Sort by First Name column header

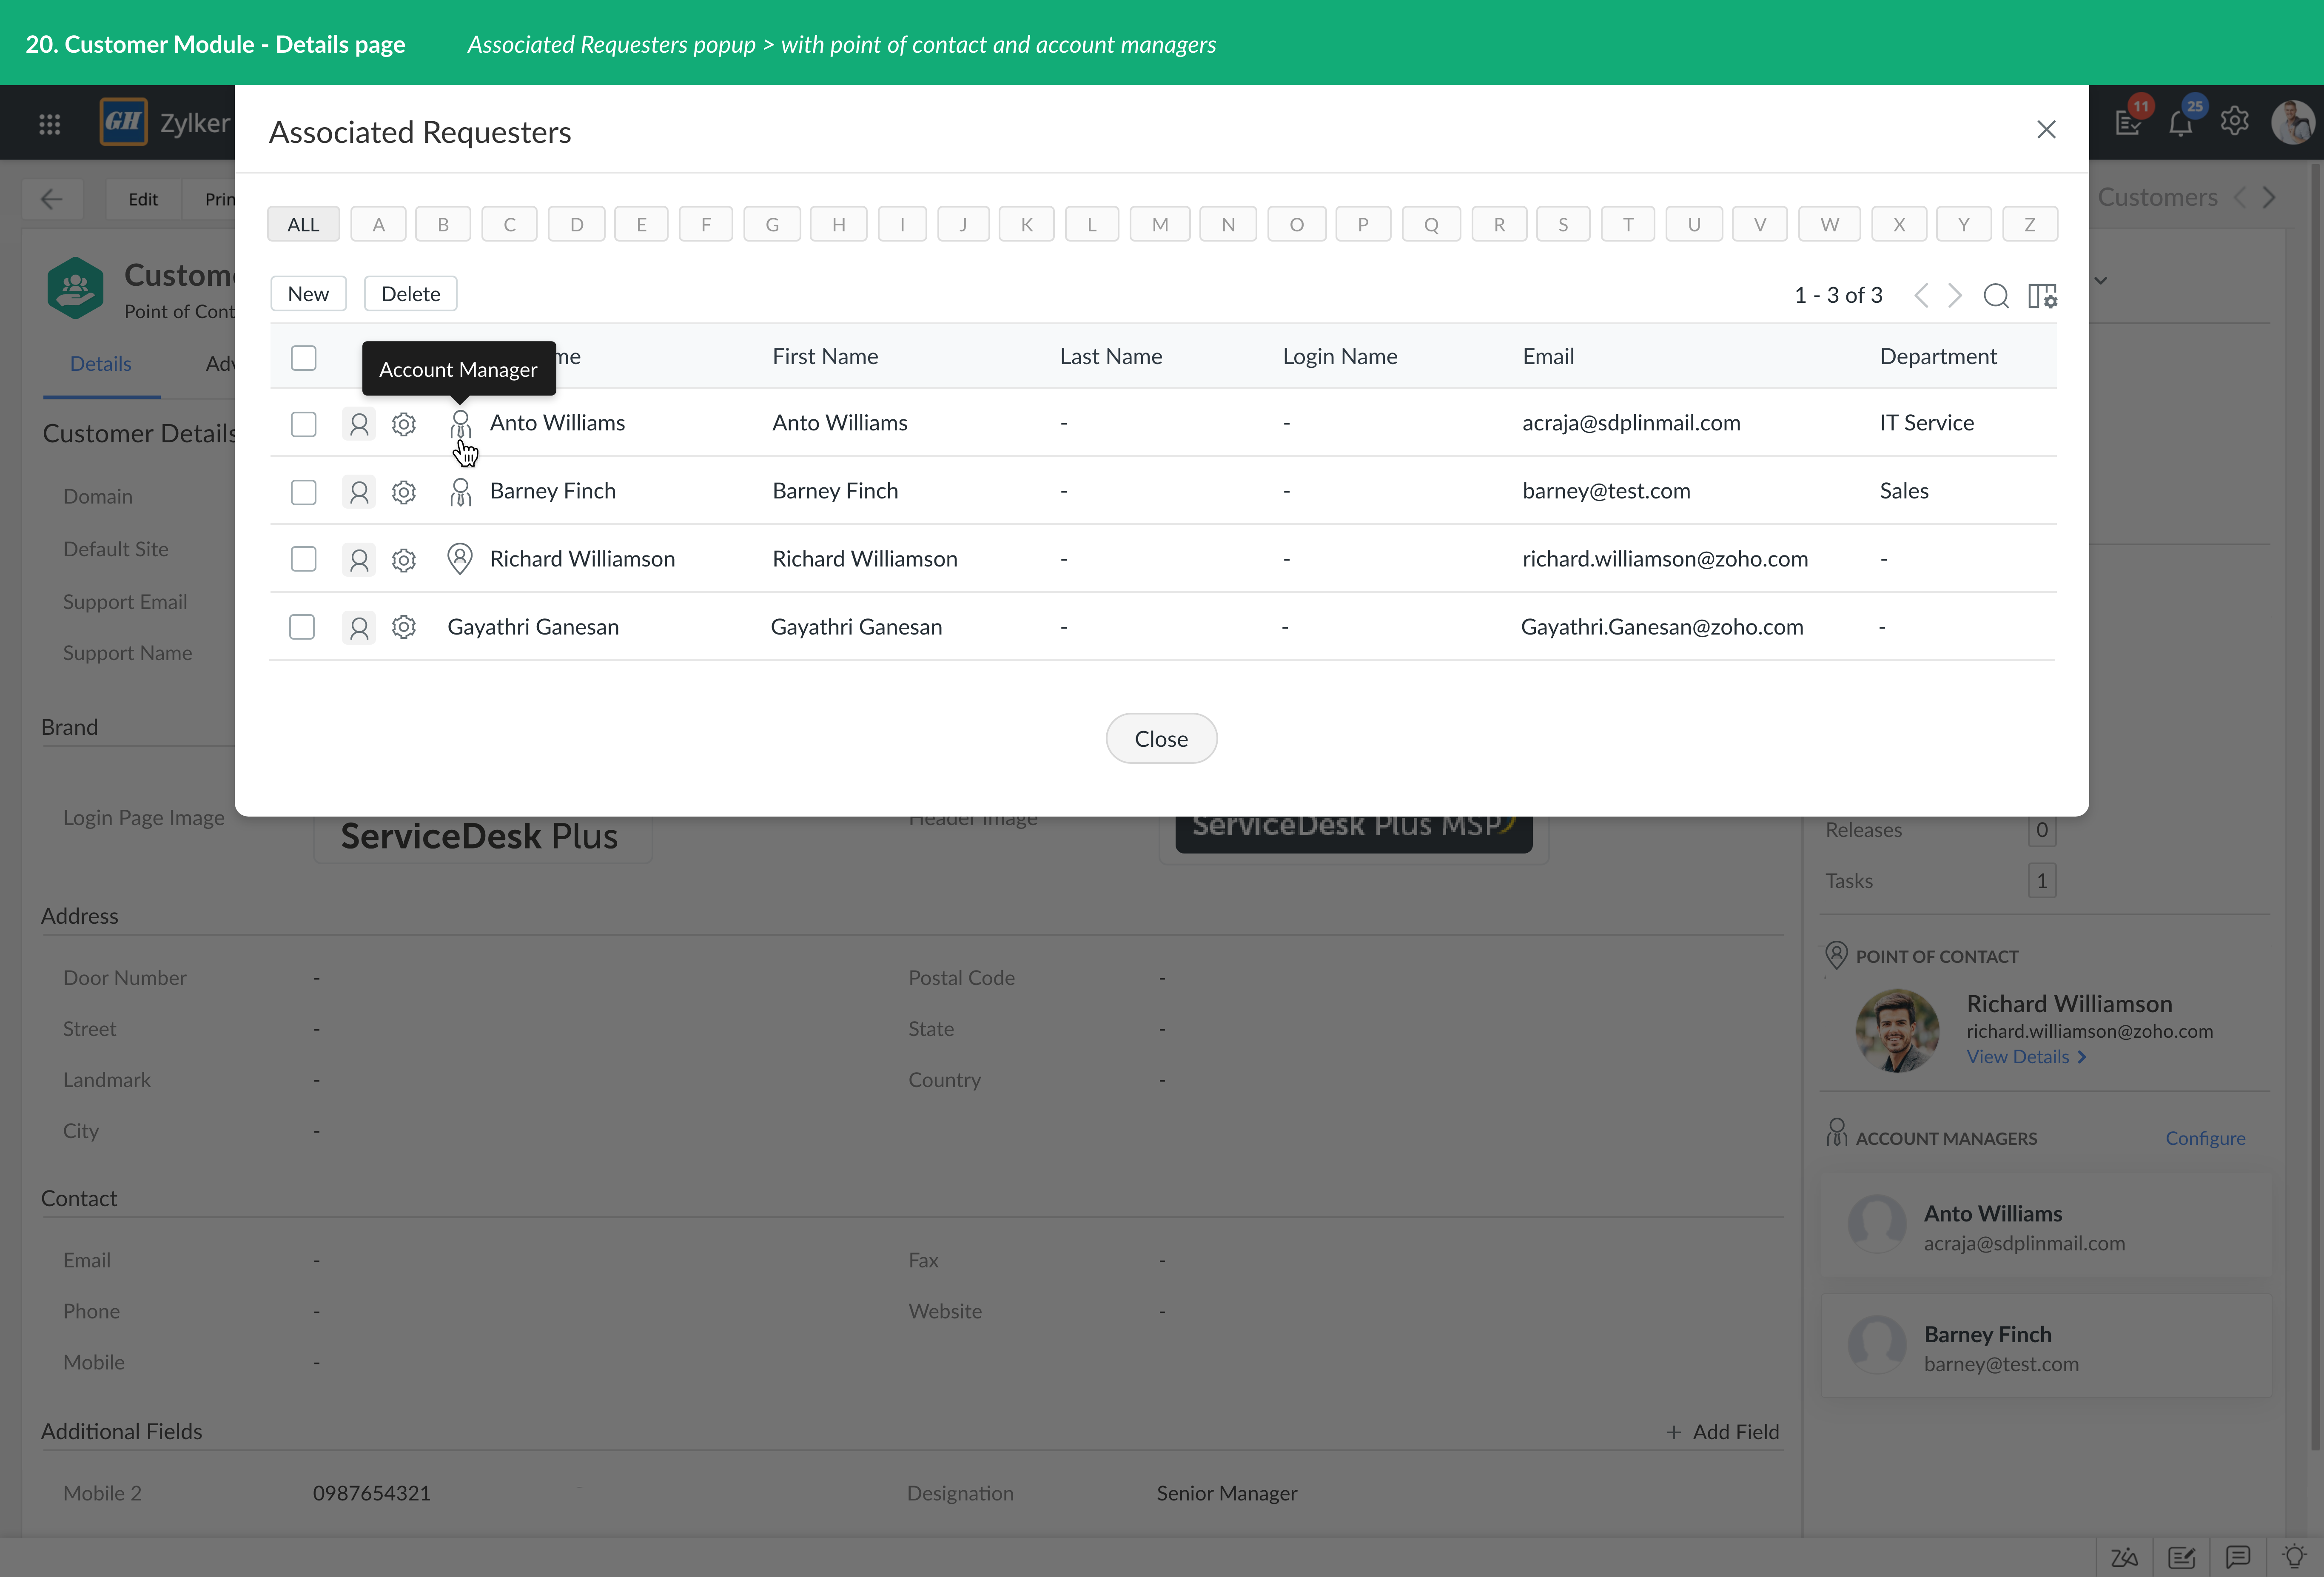[x=825, y=357]
